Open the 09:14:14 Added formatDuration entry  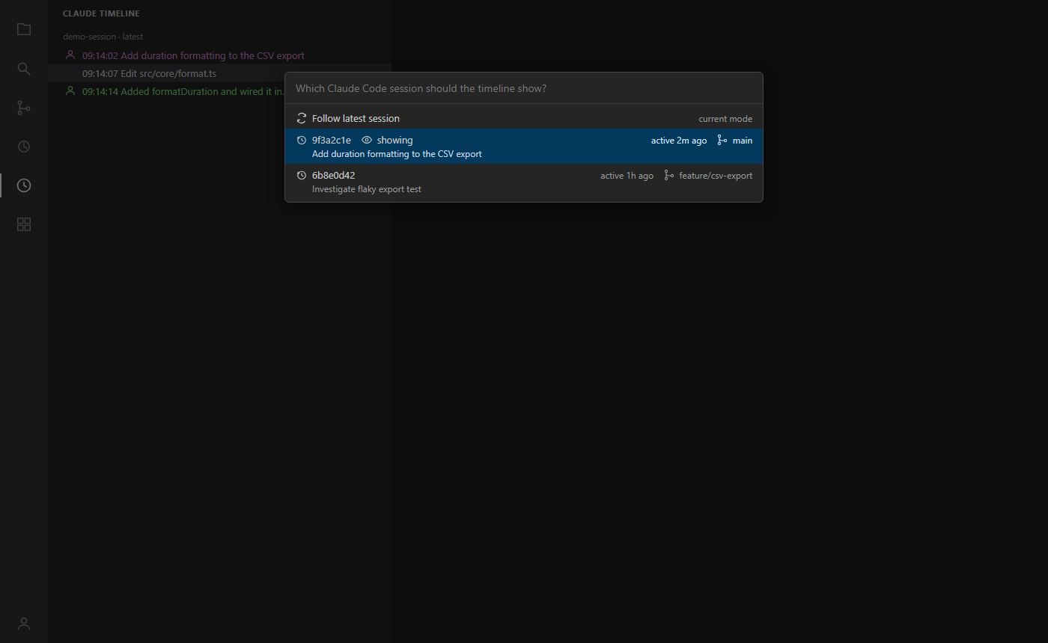219,91
